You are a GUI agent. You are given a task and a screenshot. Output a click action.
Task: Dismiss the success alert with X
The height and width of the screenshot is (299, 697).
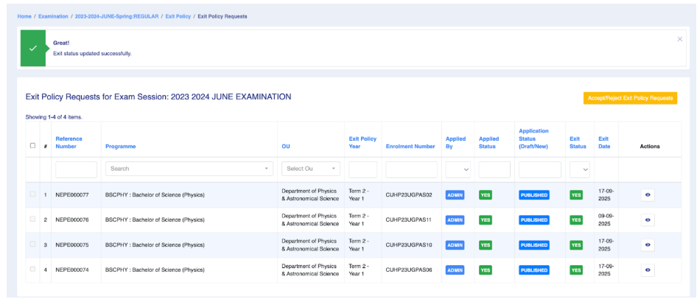(679, 39)
